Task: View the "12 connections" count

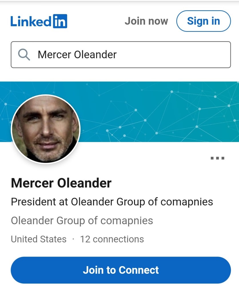Action: tap(112, 239)
